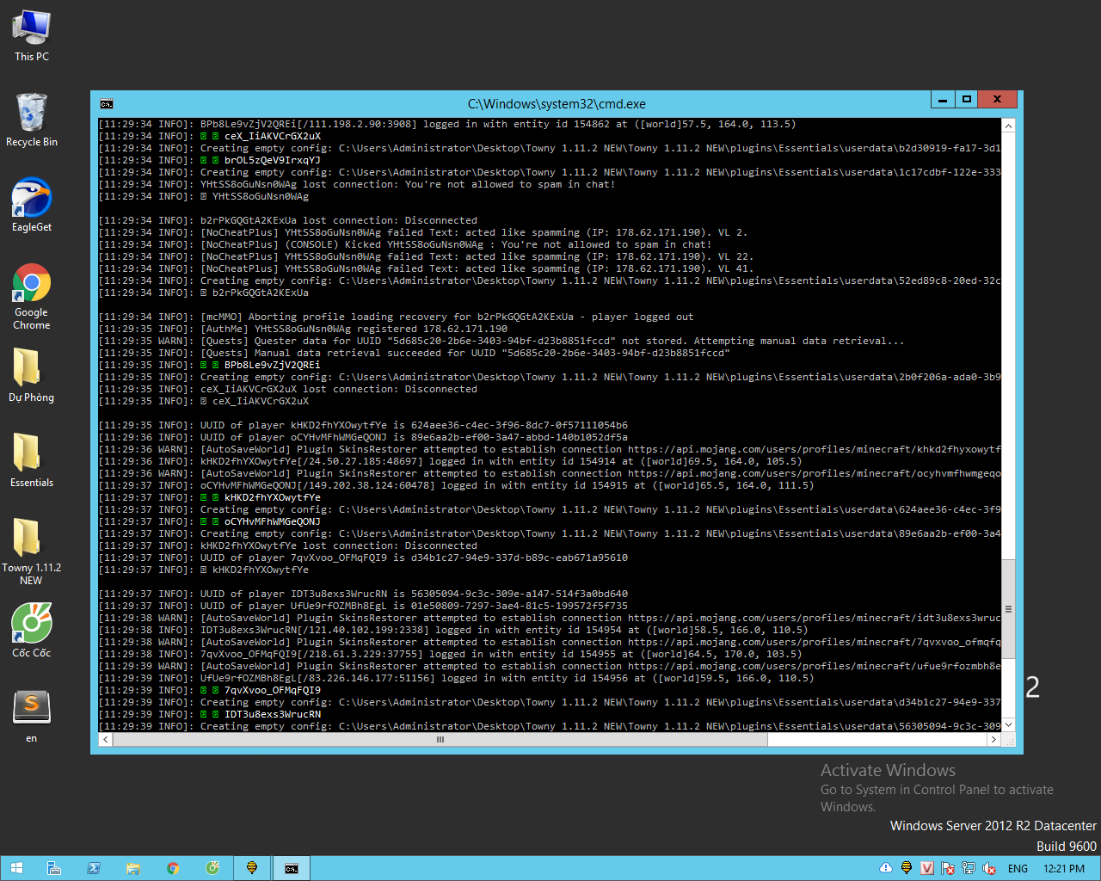Open This PC on the desktop

tap(31, 30)
